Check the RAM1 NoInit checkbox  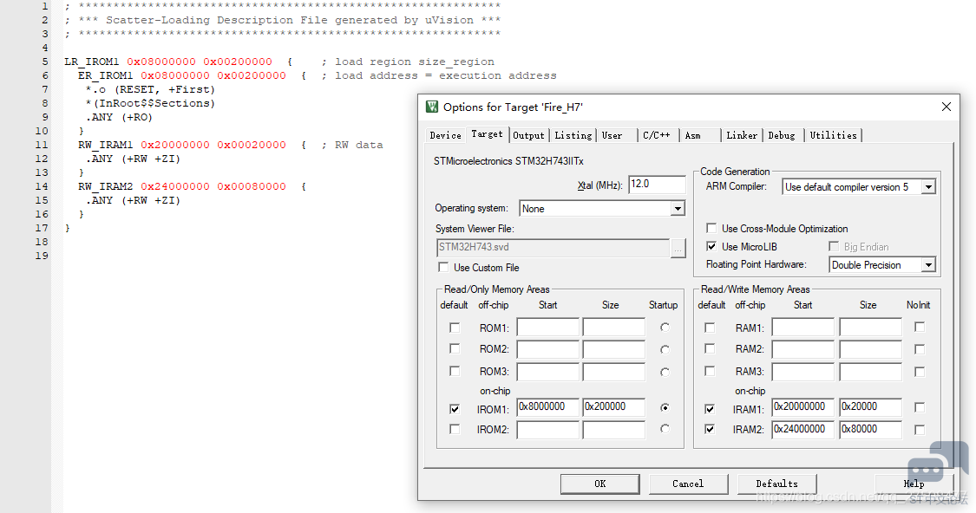(920, 327)
